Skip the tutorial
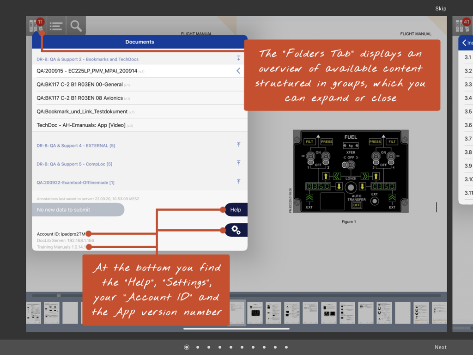Screen dimensions: 473x355 click(x=441, y=8)
